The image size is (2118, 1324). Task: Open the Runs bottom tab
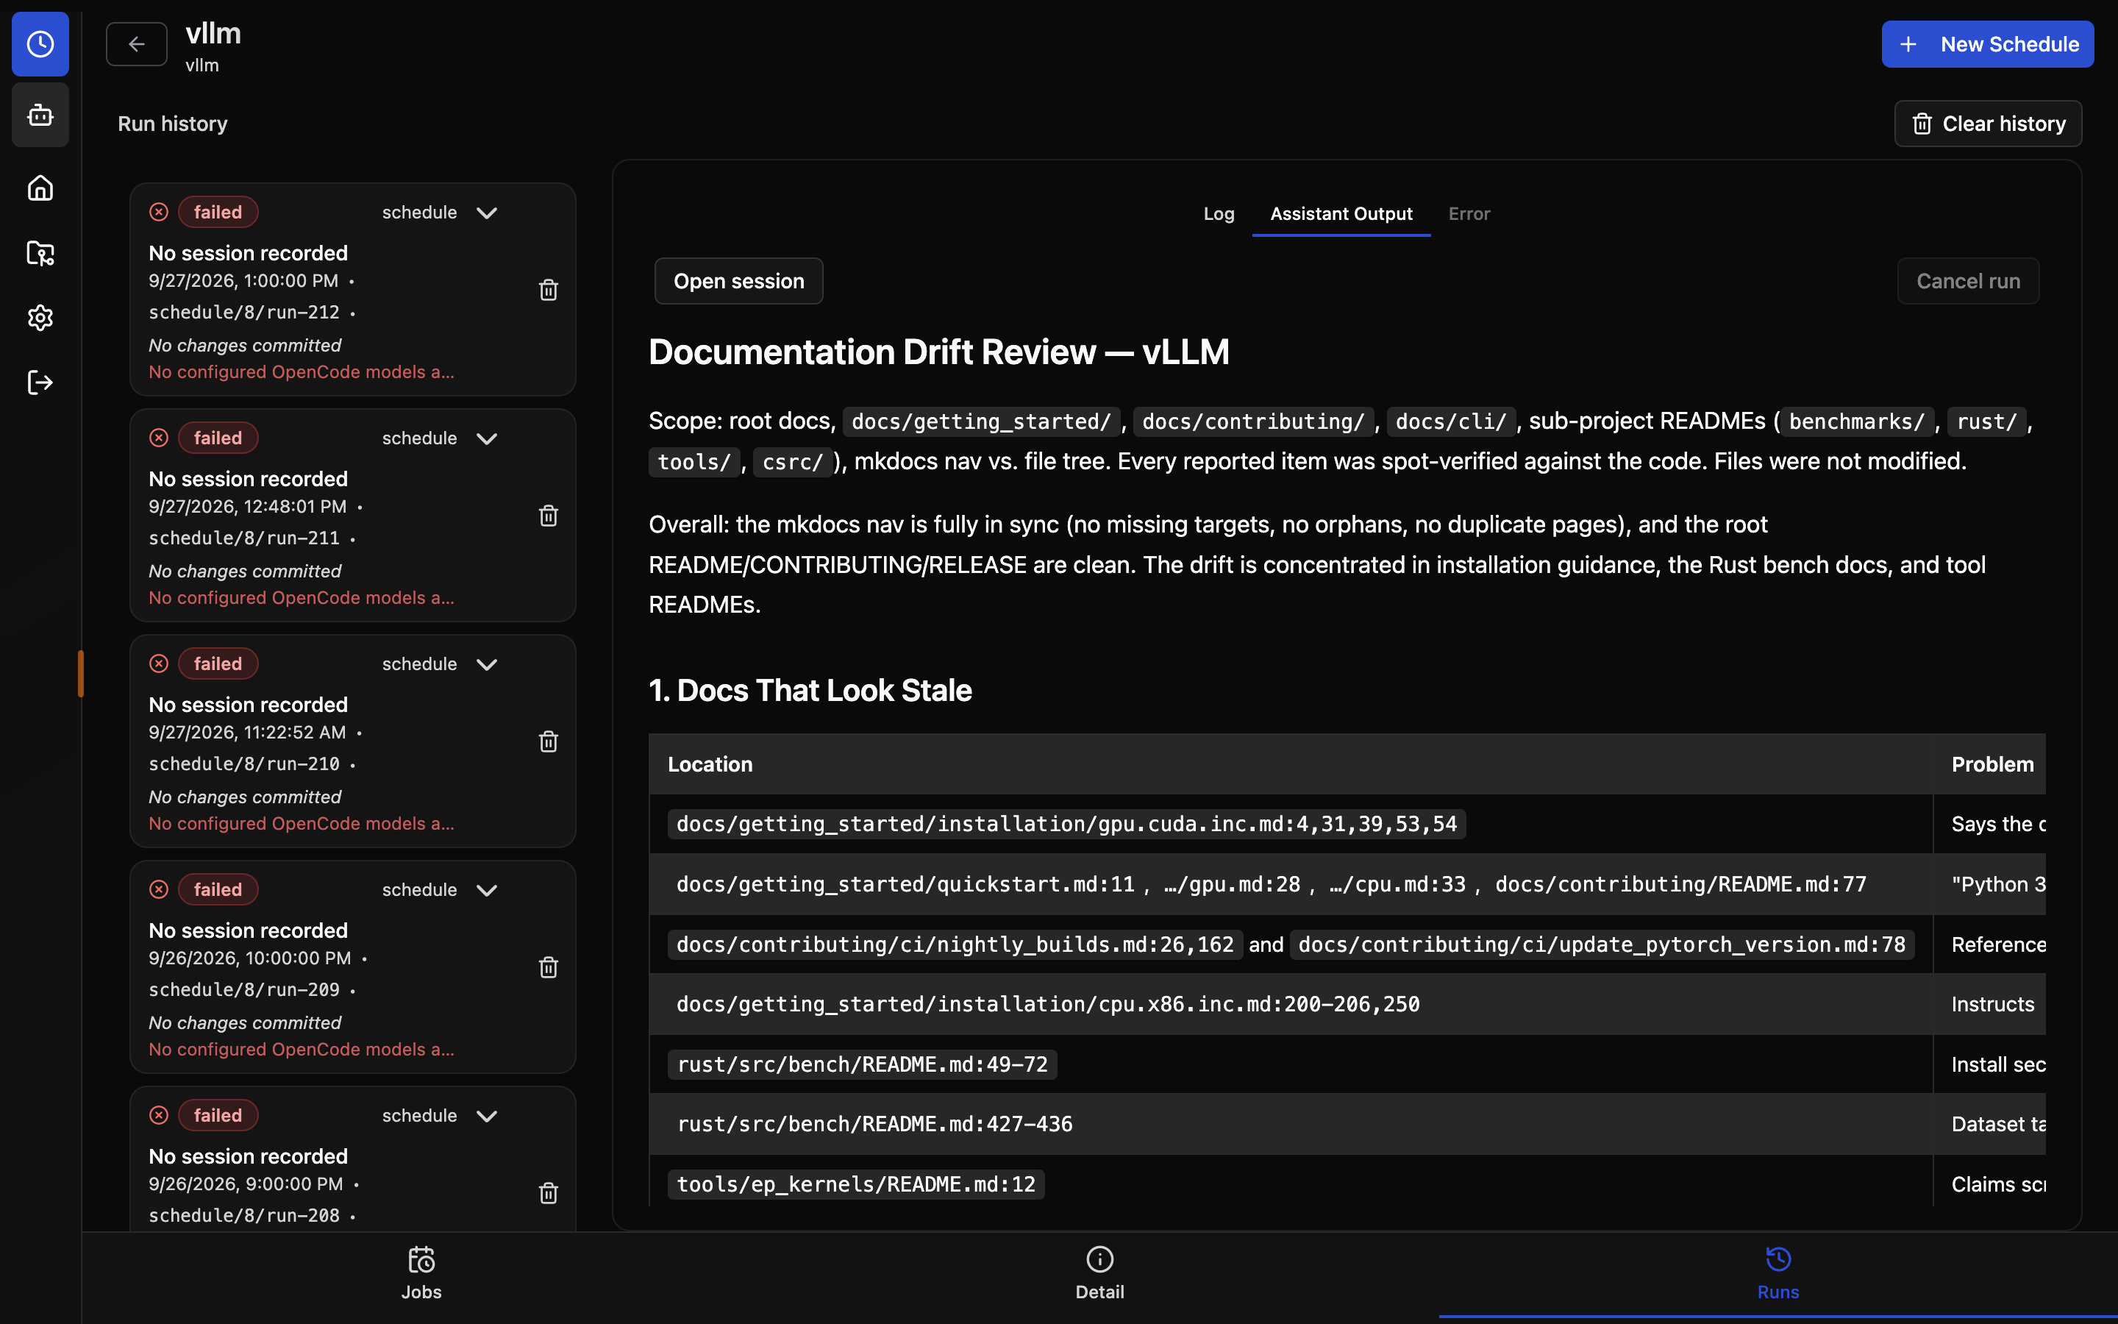coord(1778,1274)
